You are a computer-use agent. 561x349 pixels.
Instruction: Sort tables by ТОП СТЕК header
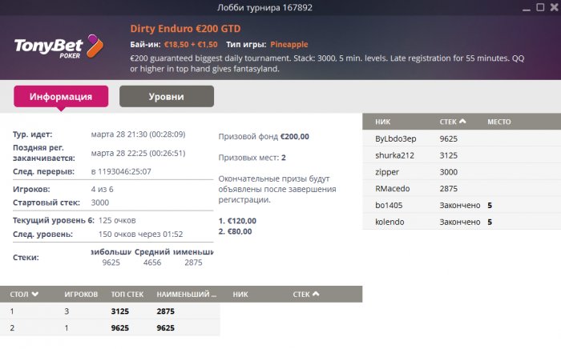coord(127,295)
